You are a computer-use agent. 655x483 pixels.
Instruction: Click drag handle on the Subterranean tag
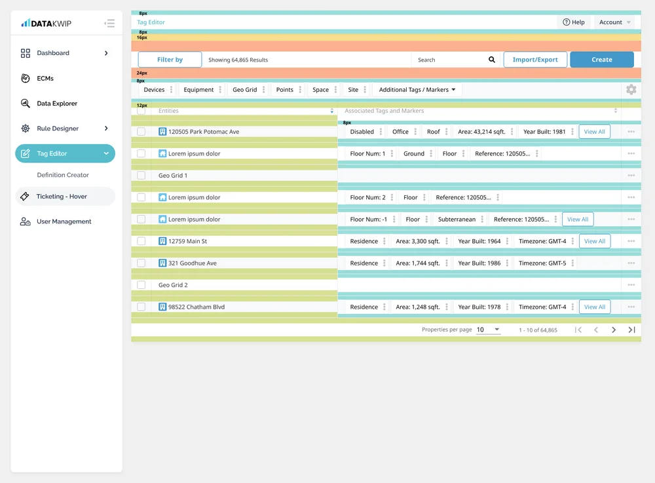pos(482,220)
